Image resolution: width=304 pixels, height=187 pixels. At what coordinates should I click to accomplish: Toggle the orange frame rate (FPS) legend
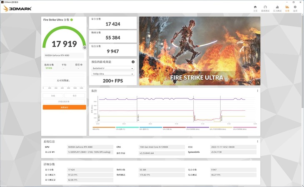104,128
